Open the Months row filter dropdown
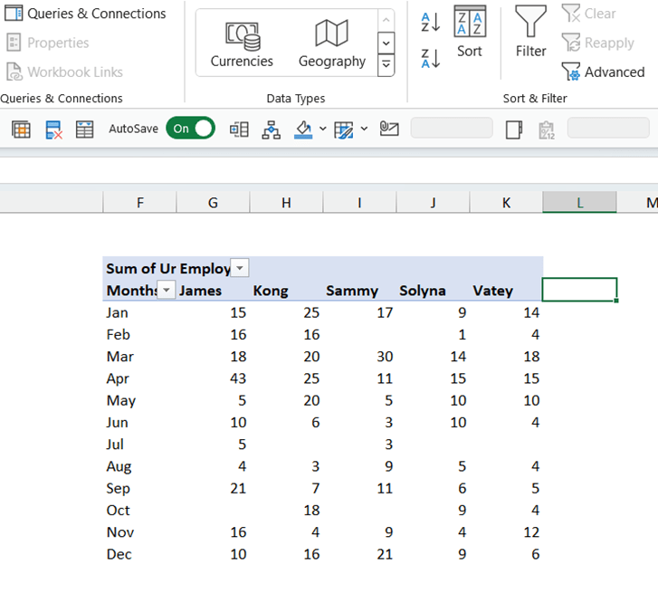Image resolution: width=658 pixels, height=603 pixels. pos(167,290)
